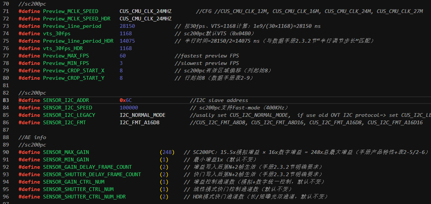The width and height of the screenshot is (431, 204).
Task: Click the value (2) on line 96
Action: click(164, 197)
